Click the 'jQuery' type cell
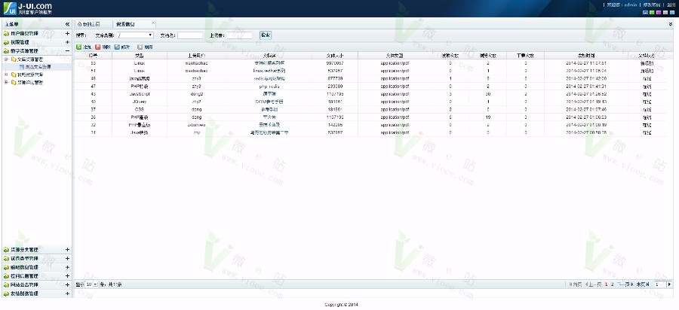 tap(140, 102)
